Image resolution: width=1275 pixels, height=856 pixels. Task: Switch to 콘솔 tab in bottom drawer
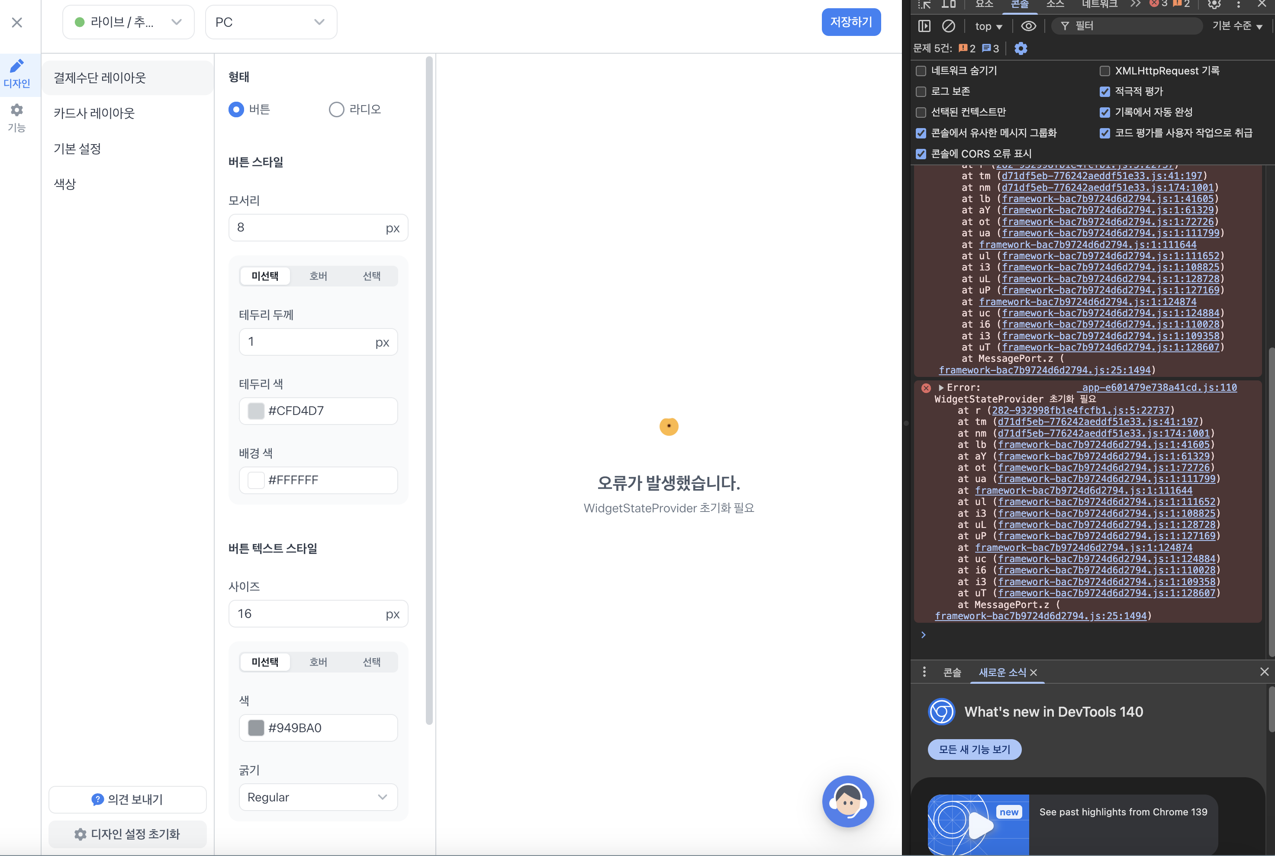952,672
